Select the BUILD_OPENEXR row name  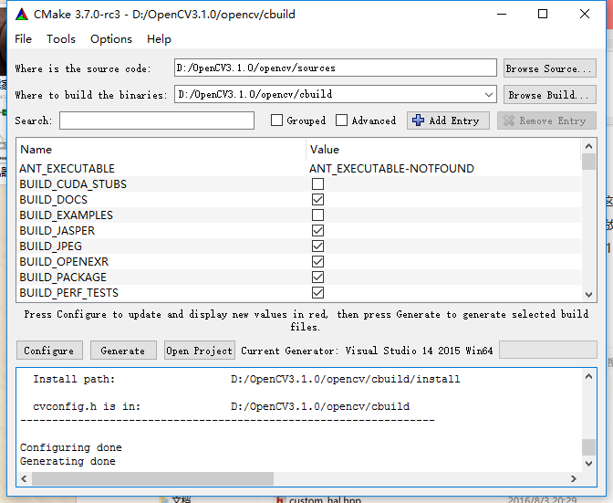click(64, 261)
